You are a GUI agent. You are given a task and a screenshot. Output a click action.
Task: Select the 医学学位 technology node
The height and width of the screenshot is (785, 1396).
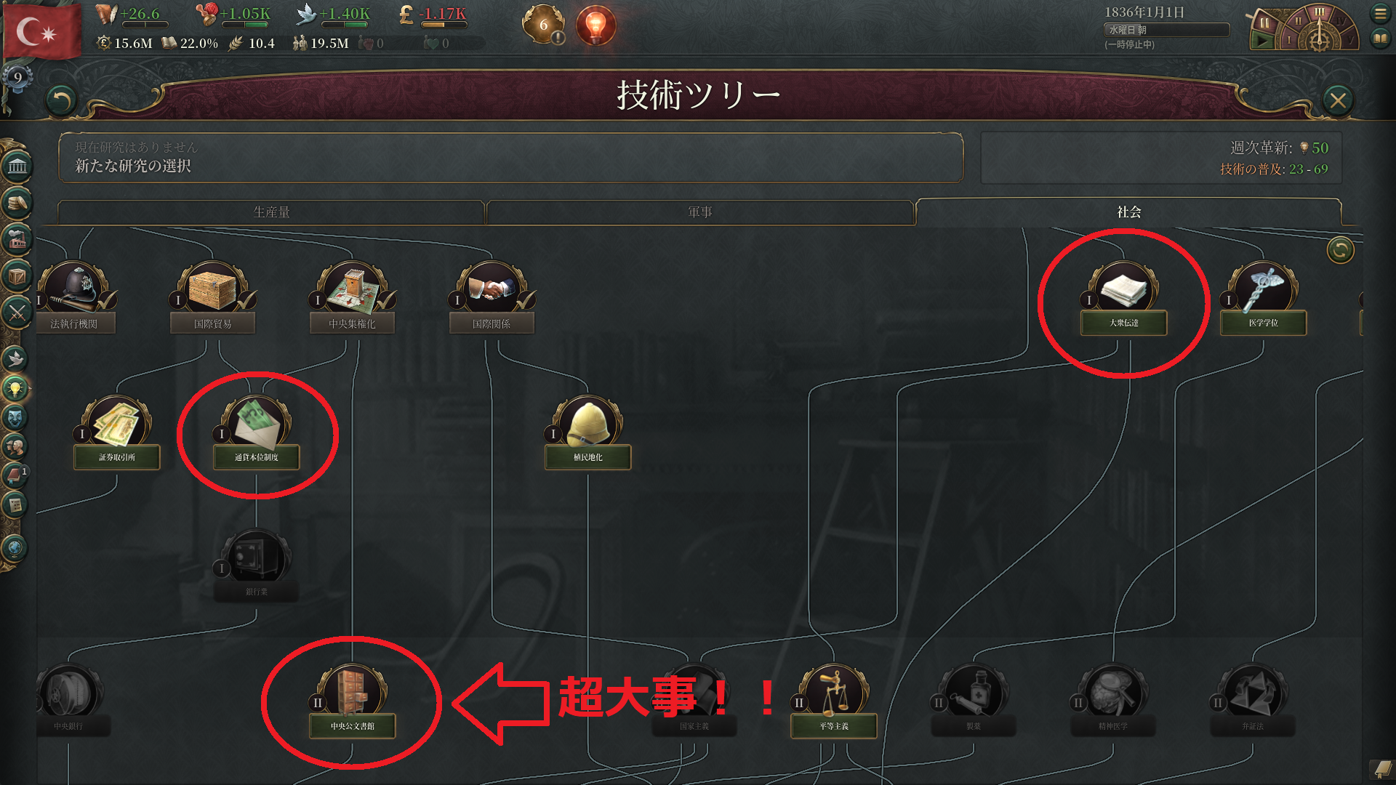pyautogui.click(x=1263, y=298)
